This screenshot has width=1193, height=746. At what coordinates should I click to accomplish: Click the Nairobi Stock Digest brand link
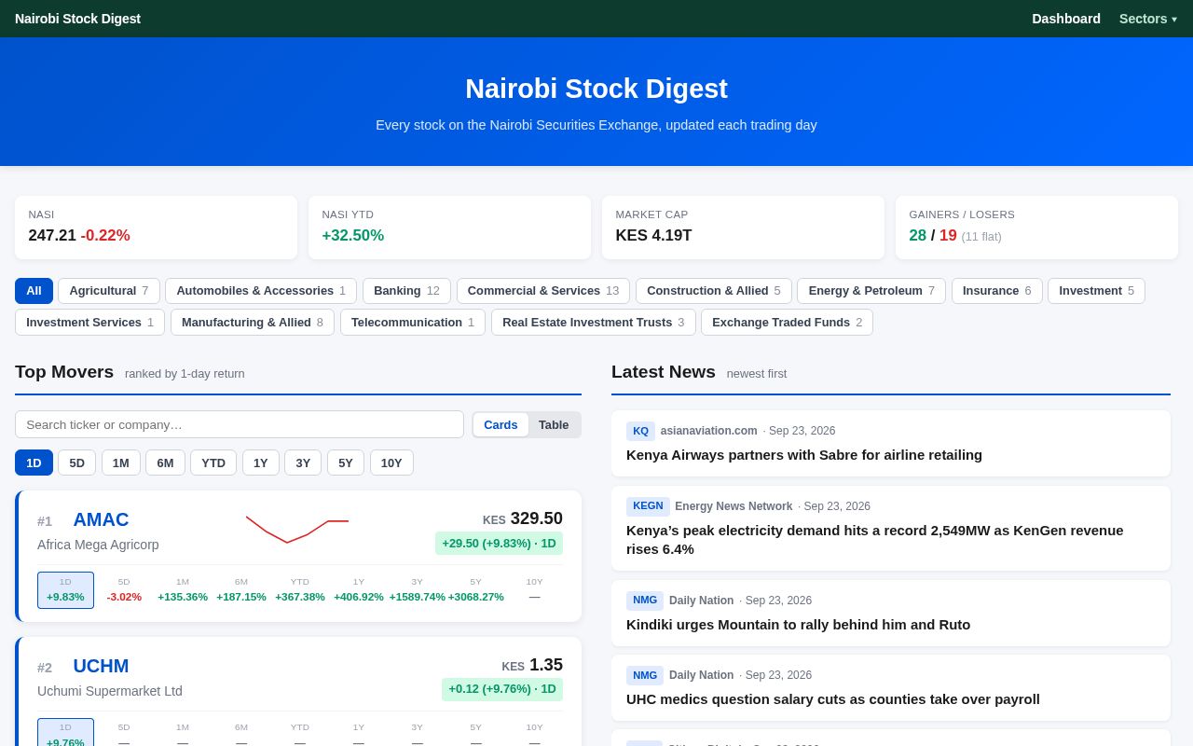point(77,19)
